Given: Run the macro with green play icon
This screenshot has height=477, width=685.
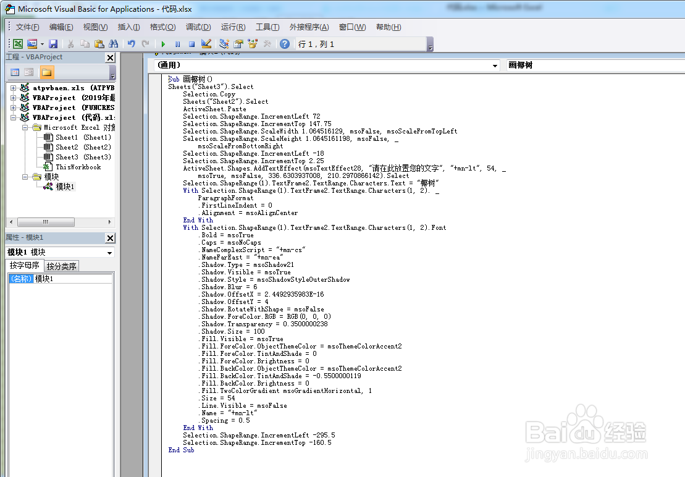Looking at the screenshot, I should pos(164,44).
